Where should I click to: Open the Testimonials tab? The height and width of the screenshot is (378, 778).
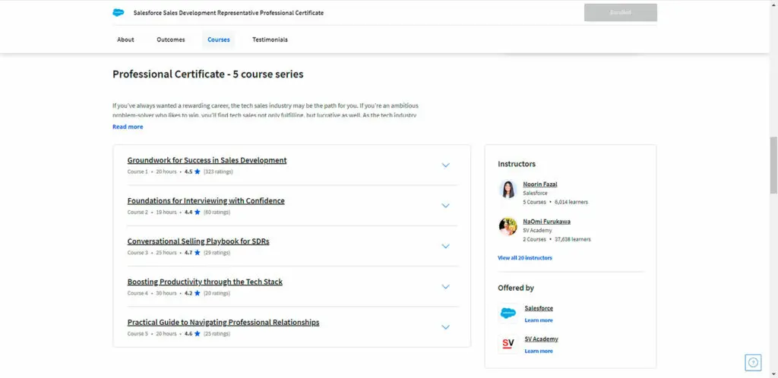270,39
